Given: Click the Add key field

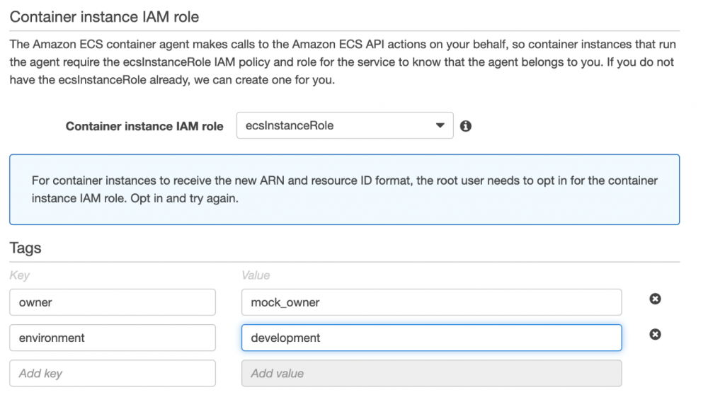Looking at the screenshot, I should coord(113,374).
